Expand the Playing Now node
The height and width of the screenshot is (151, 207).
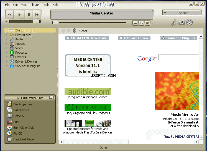pyautogui.click(x=6, y=35)
